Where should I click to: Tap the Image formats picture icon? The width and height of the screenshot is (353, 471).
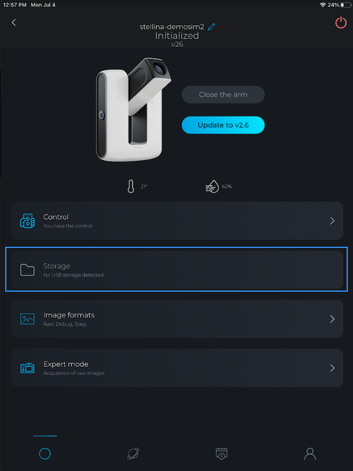tap(27, 319)
